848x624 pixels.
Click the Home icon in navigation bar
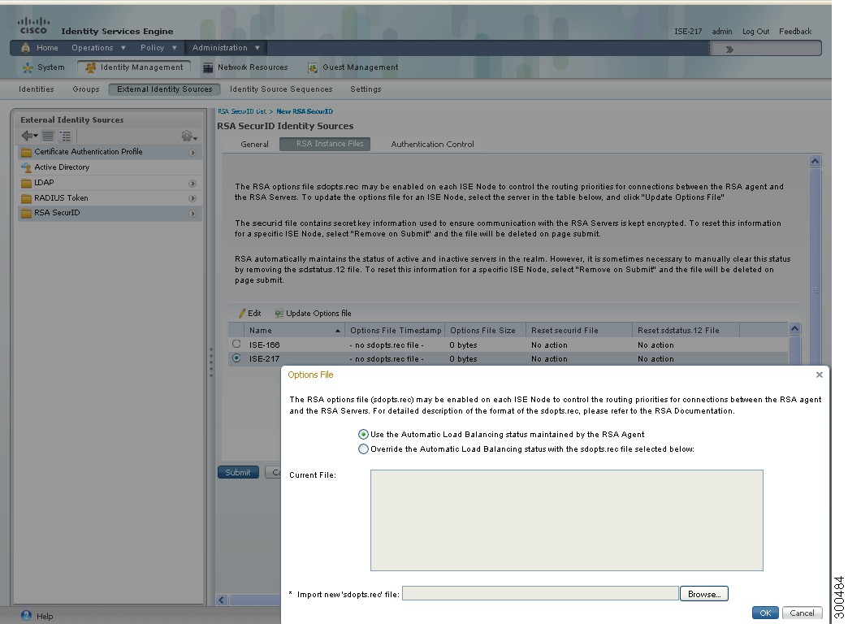click(x=25, y=48)
